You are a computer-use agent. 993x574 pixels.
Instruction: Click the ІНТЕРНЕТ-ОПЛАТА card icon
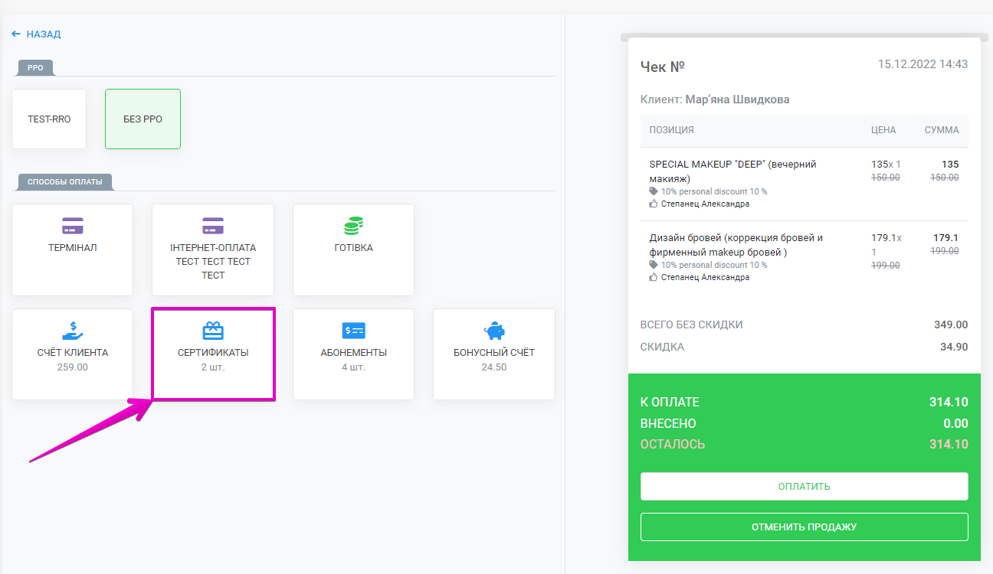pos(213,227)
